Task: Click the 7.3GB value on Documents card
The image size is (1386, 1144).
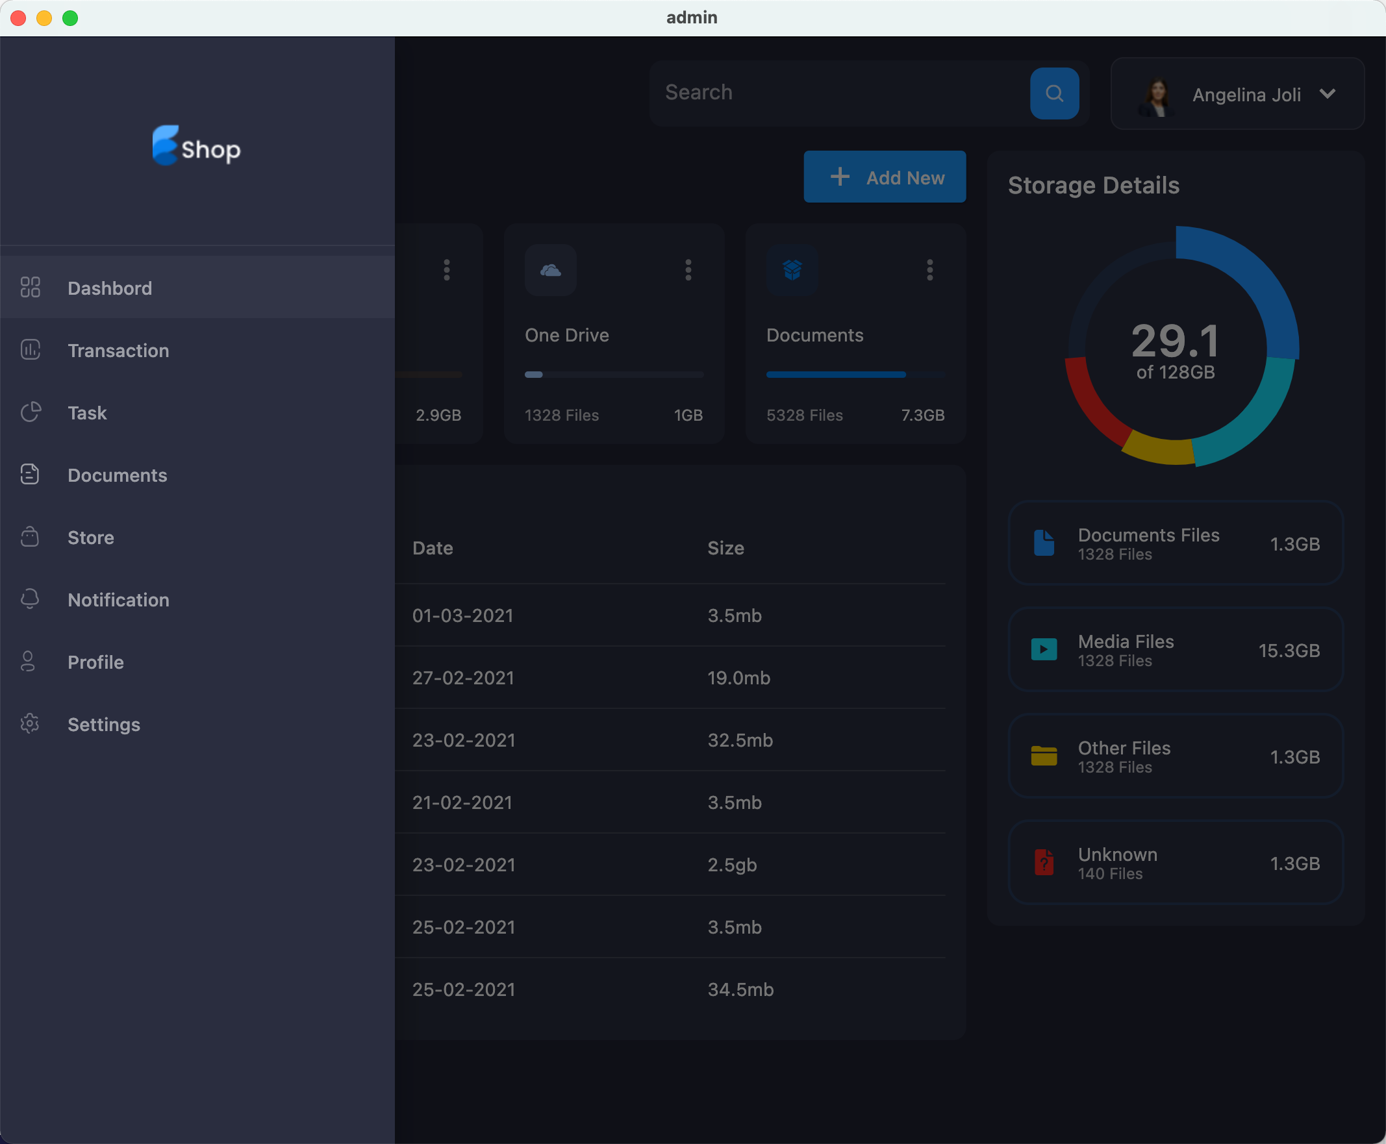Action: click(x=923, y=415)
